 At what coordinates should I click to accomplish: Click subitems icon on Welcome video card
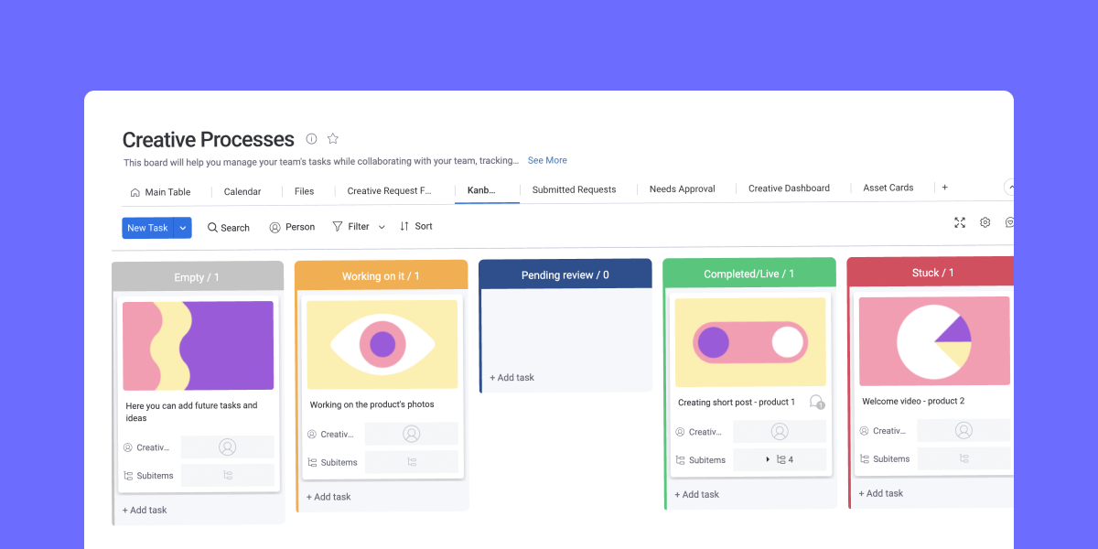click(x=963, y=458)
